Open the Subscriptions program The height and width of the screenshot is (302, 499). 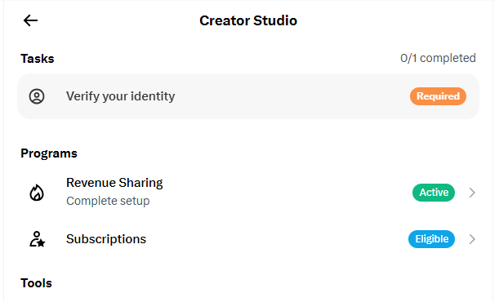click(248, 239)
